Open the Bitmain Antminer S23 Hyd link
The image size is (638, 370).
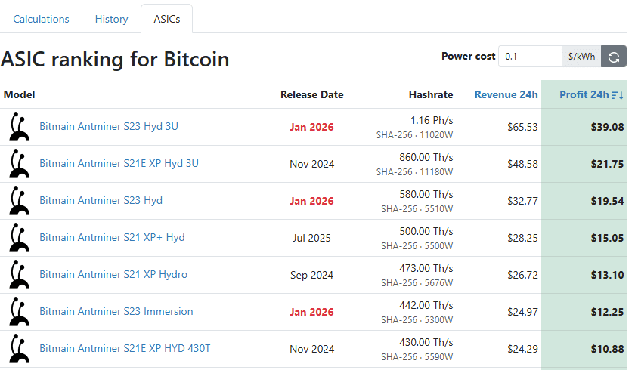[x=101, y=200]
